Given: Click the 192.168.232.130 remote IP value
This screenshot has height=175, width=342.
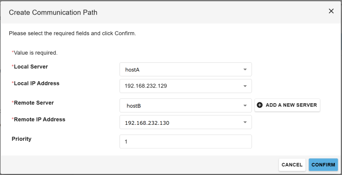Looking at the screenshot, I should (x=147, y=123).
